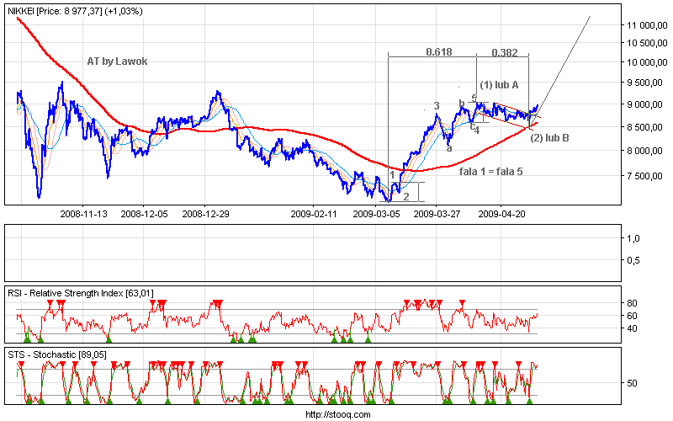This screenshot has height=421, width=673.
Task: Click wave label 3 on the chart
Action: [x=437, y=106]
